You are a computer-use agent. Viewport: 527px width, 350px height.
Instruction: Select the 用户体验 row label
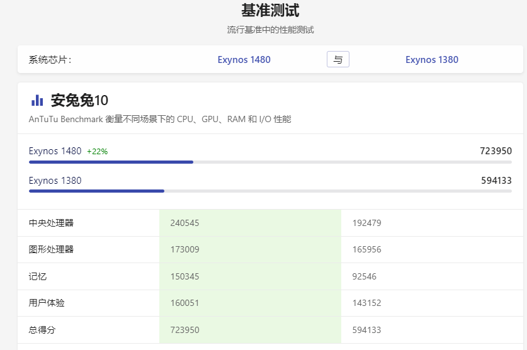pos(47,303)
